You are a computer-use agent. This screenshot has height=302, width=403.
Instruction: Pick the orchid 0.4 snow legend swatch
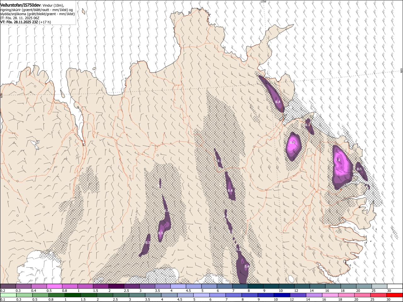(39, 286)
